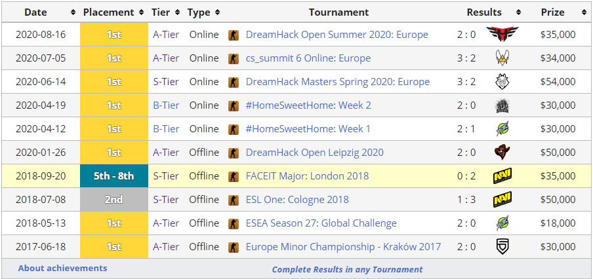Click opponent logo for DreamHack Open Leipzig 2020

502,153
